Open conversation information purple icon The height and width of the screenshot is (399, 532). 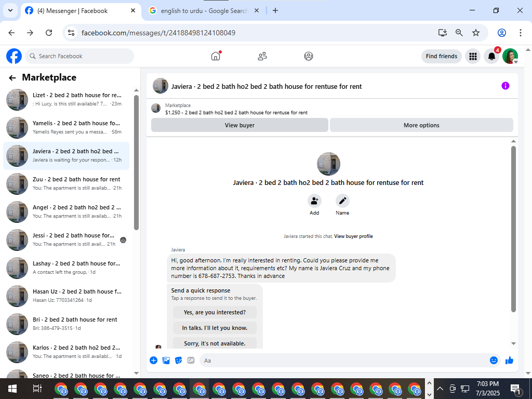point(505,86)
